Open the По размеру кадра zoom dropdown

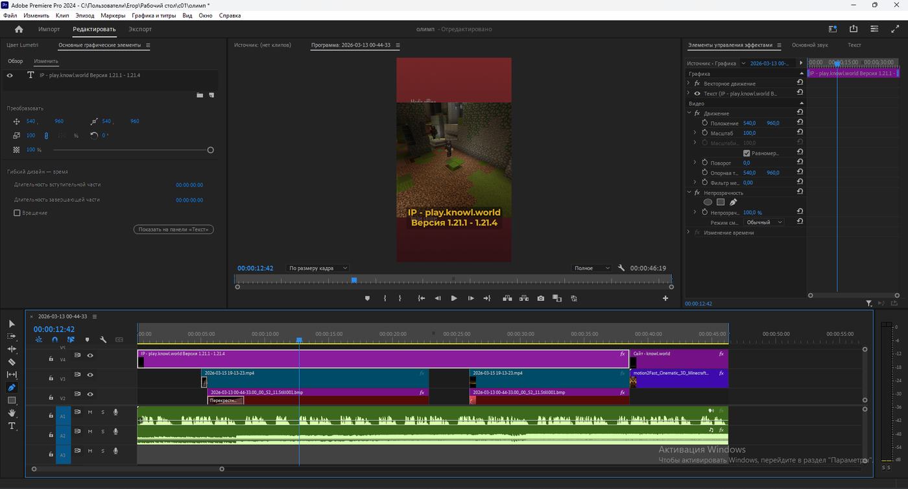[x=318, y=268]
